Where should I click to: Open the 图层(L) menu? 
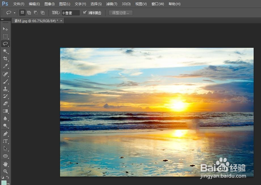coord(65,4)
